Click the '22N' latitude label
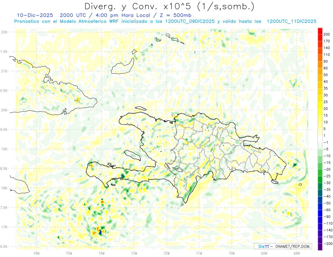The image size is (333, 257). click(x=4, y=32)
